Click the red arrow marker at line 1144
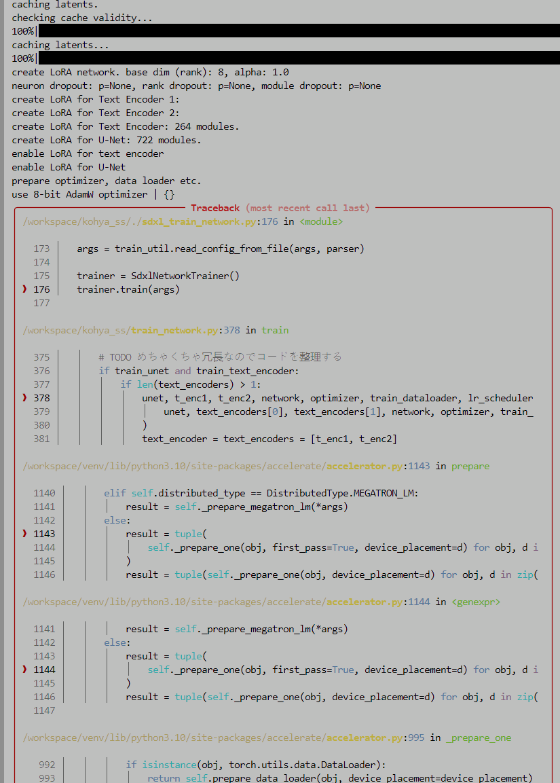560x783 pixels. (x=24, y=670)
